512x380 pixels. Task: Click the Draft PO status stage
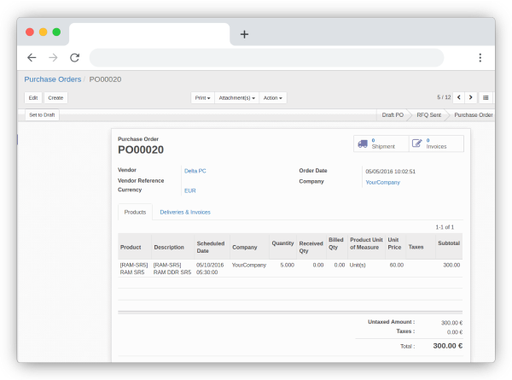tap(393, 115)
